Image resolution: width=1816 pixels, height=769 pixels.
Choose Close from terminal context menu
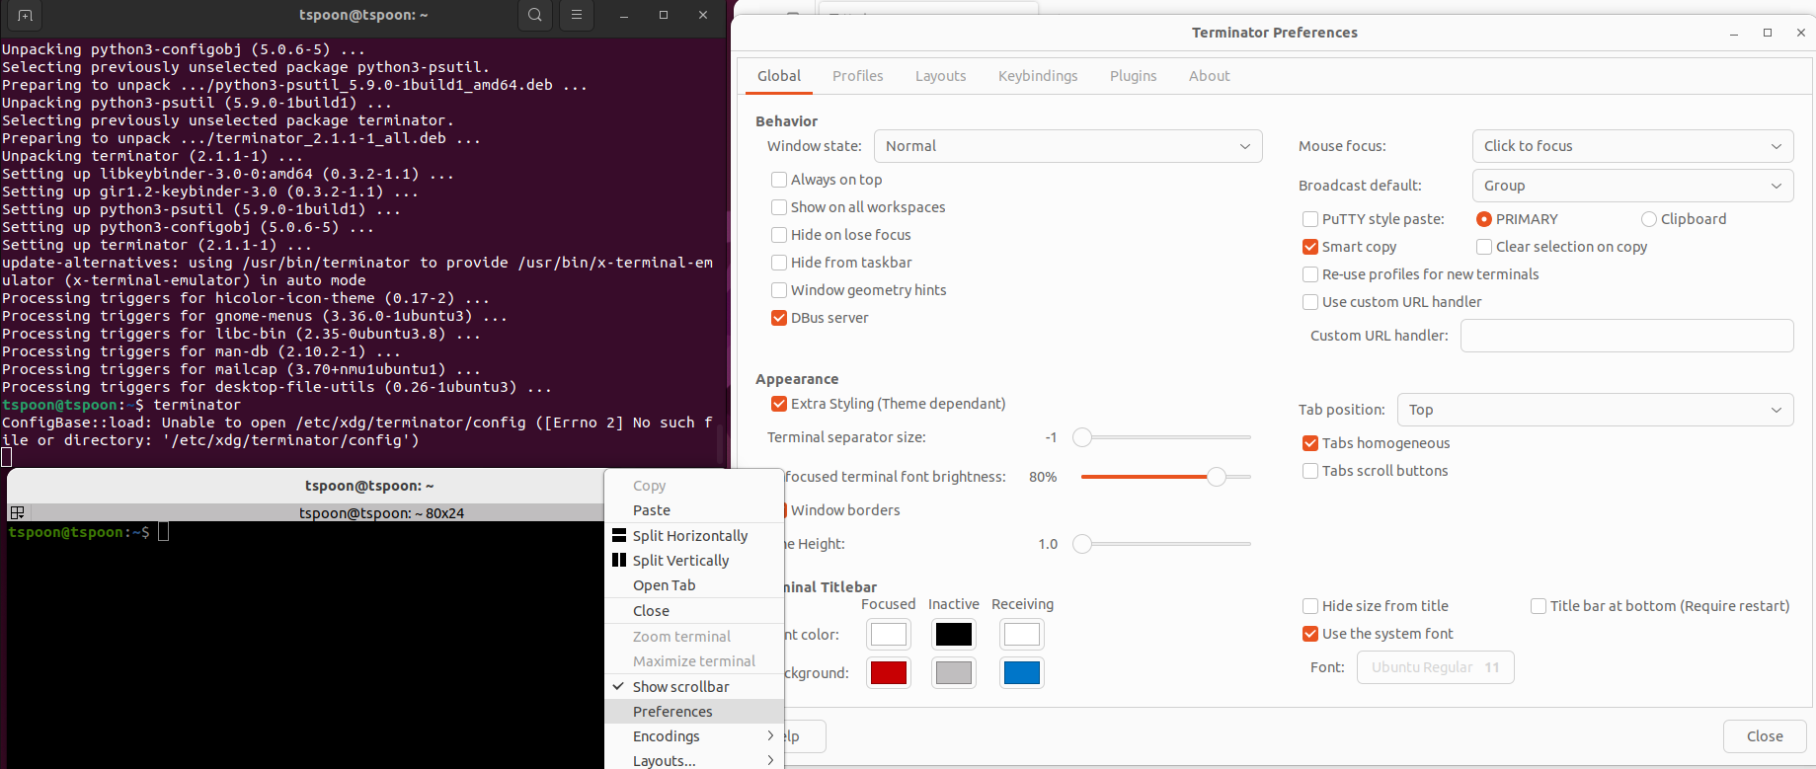click(694, 611)
